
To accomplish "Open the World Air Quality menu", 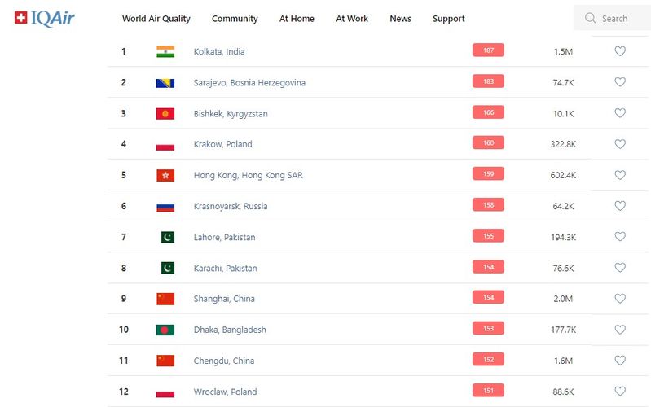I will point(156,19).
